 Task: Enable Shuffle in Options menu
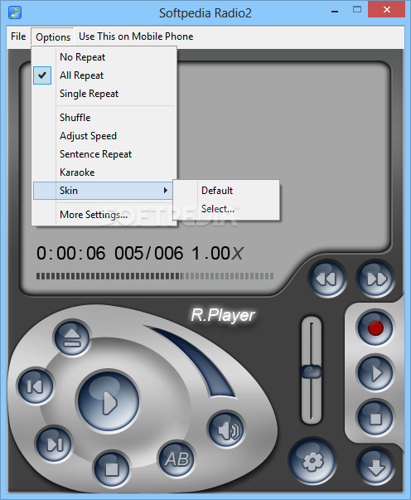click(x=104, y=118)
